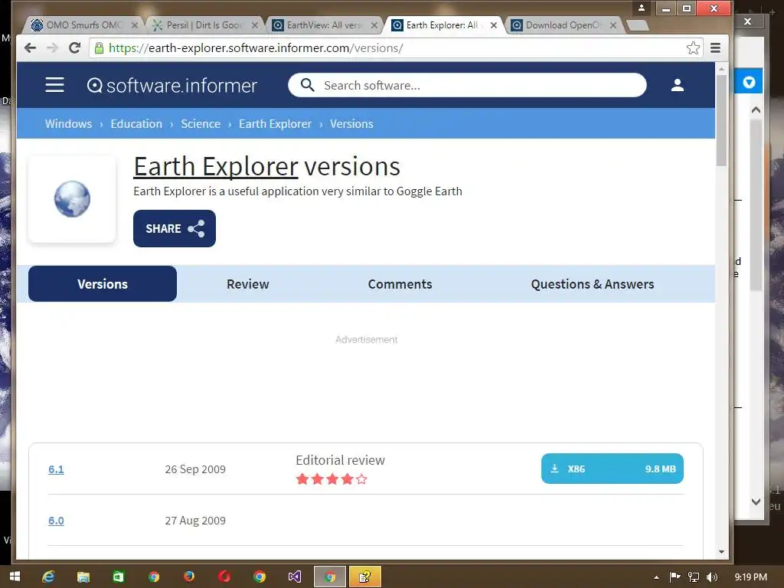Open the hamburger menu on software.informer
The height and width of the screenshot is (588, 784).
pos(54,85)
